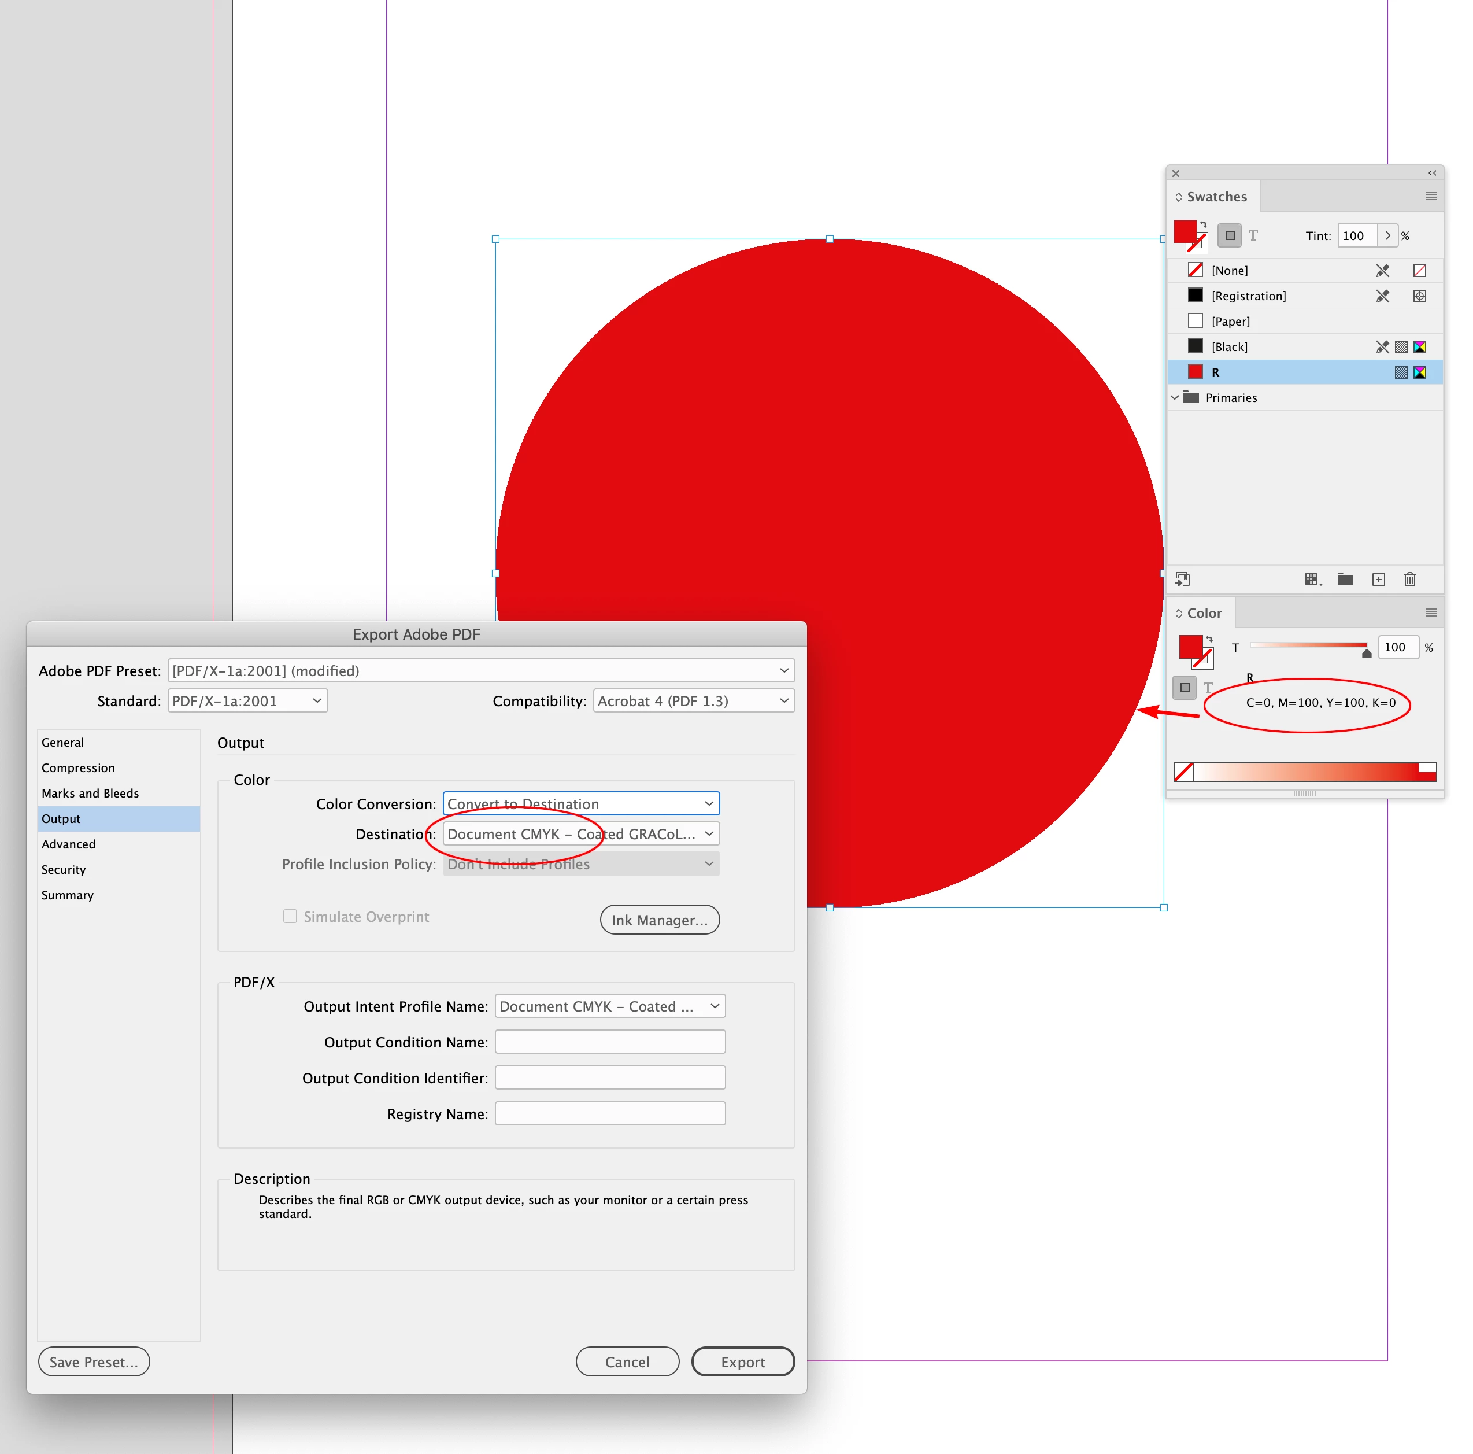Click New Color Group folder icon
Image resolution: width=1473 pixels, height=1454 pixels.
1345,579
